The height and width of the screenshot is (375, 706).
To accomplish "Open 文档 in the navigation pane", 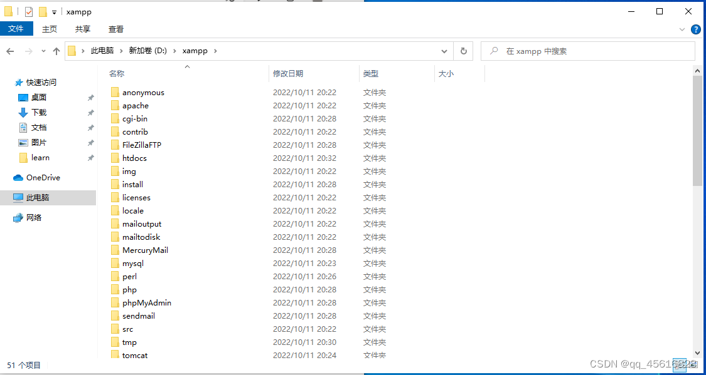I will (39, 128).
